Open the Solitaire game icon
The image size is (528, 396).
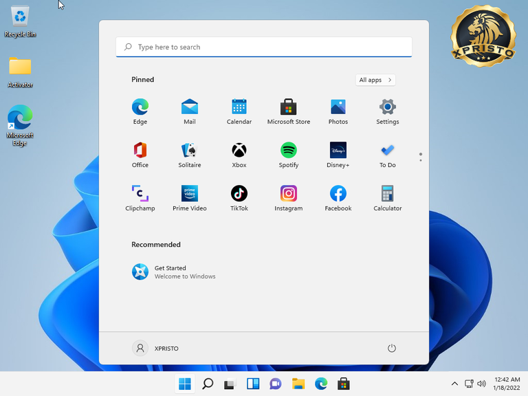[190, 155]
